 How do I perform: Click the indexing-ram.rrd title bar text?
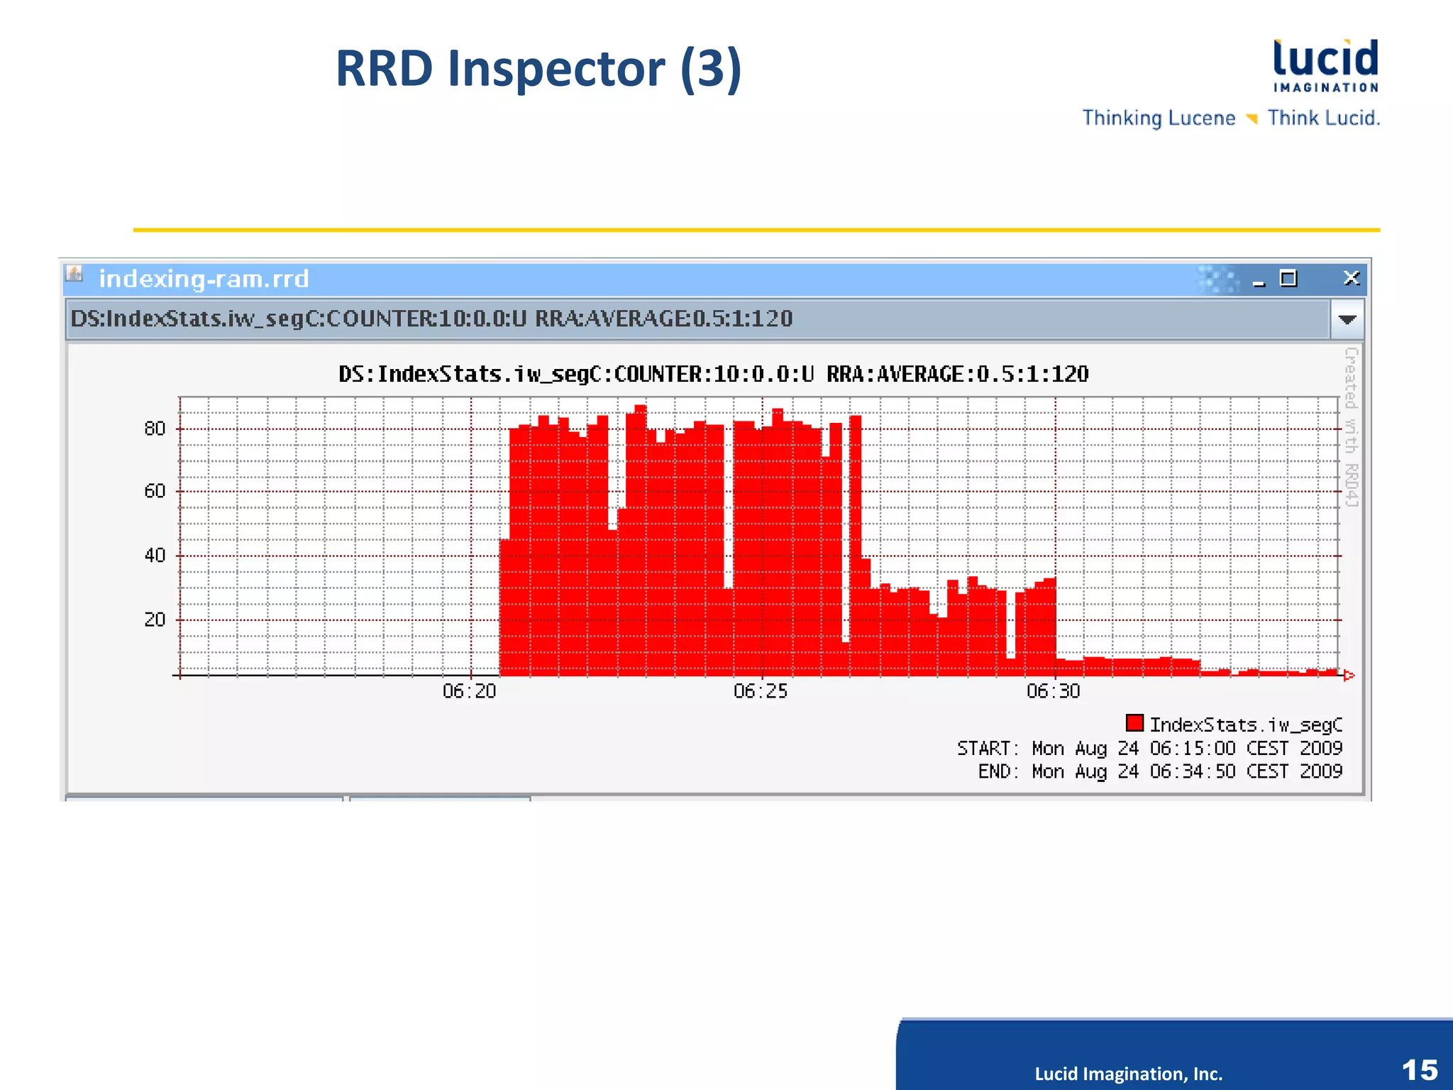[x=204, y=279]
